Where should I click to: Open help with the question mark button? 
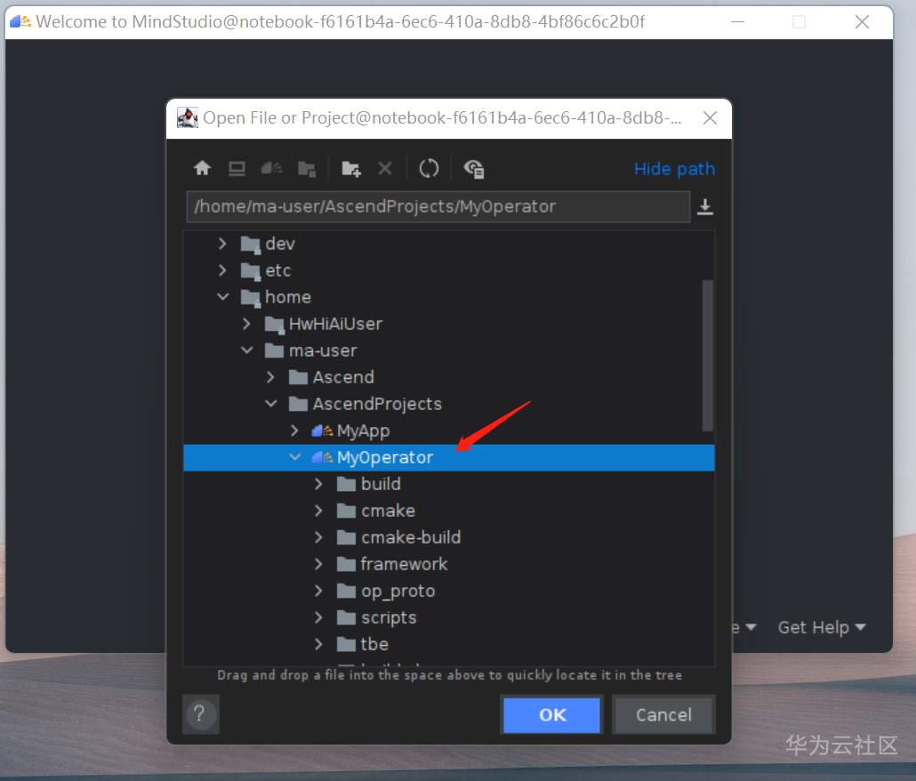pyautogui.click(x=200, y=713)
